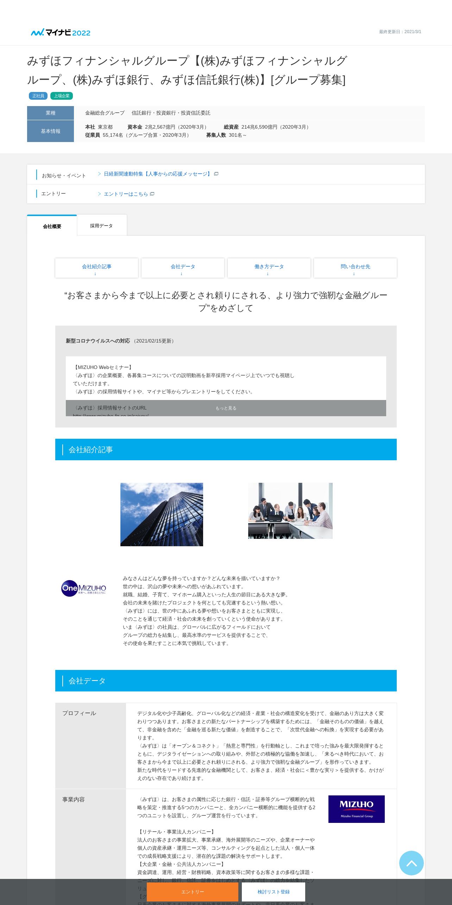Viewport: 452px width, 905px height.
Task: Click the 会社データ blue section header
Action: point(226,681)
